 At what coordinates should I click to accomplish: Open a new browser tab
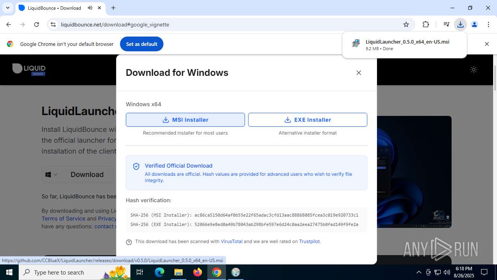(113, 8)
